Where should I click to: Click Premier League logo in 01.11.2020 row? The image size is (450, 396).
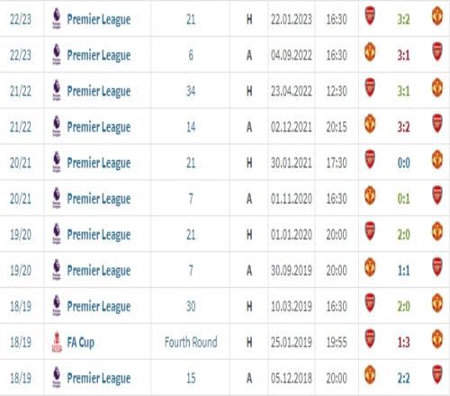pyautogui.click(x=57, y=198)
